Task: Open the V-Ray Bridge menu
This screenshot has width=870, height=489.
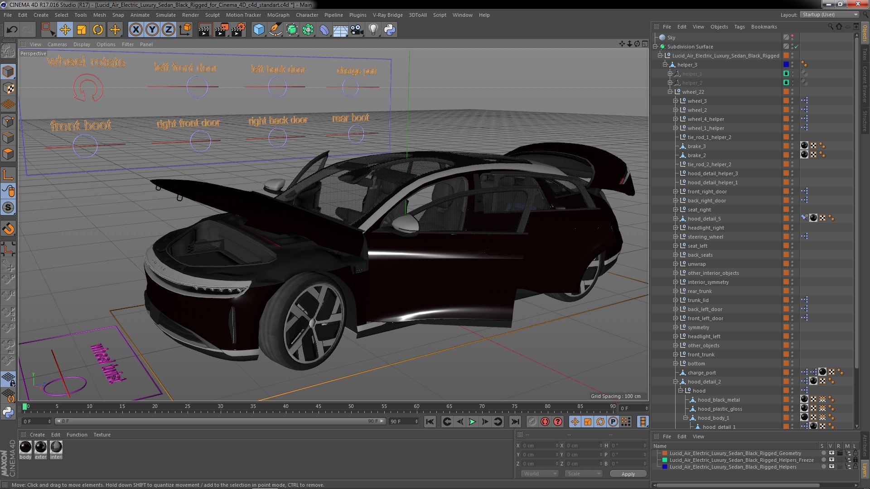Action: [387, 15]
